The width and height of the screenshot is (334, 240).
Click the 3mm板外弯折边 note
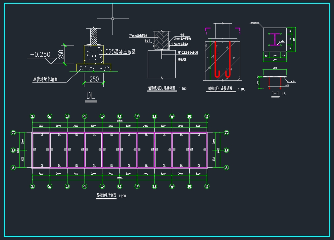coord(182,38)
